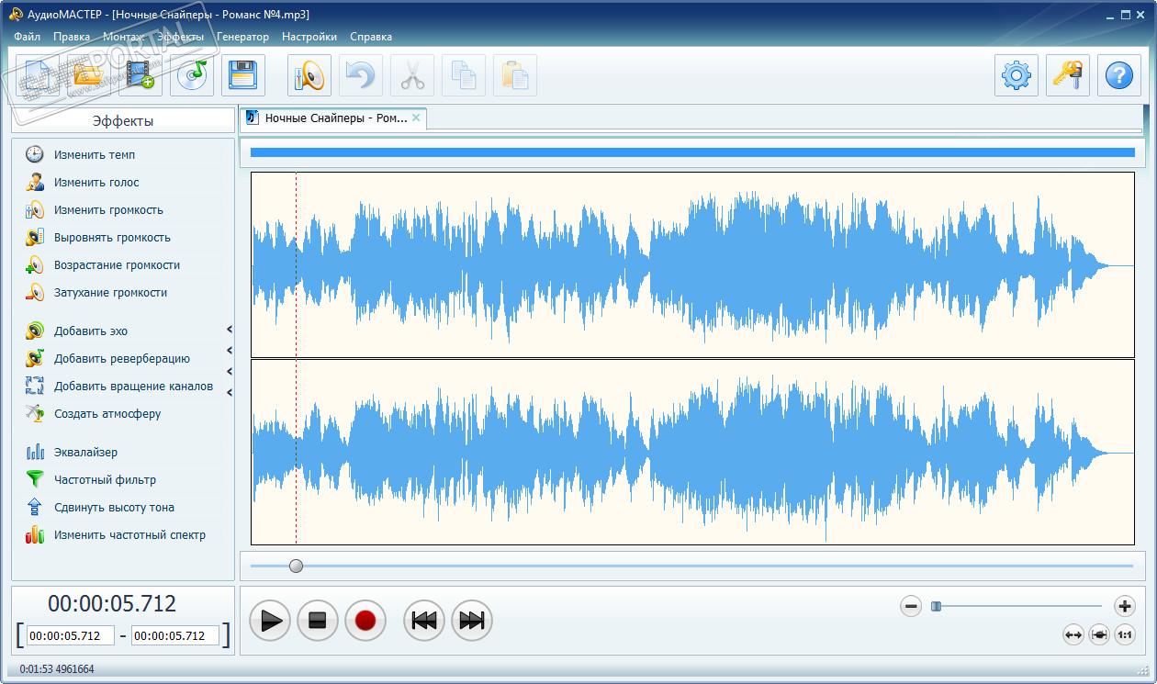Click the extract audio from video icon
The image size is (1157, 684).
[x=140, y=75]
